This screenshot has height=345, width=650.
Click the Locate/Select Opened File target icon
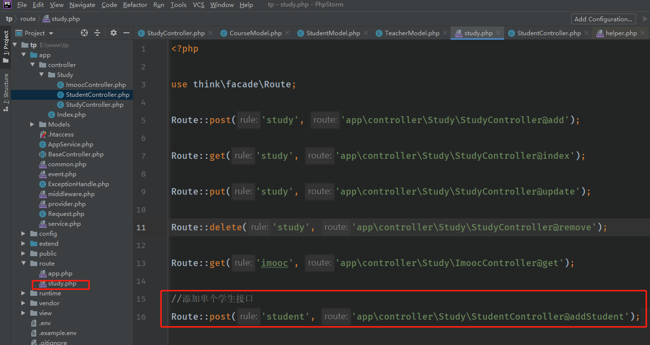tap(84, 33)
